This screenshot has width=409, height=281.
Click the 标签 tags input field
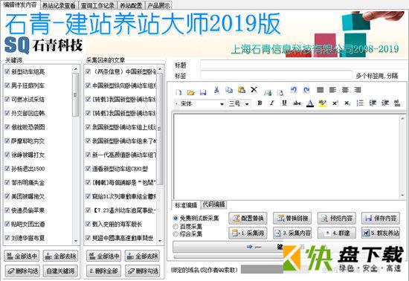coord(276,76)
